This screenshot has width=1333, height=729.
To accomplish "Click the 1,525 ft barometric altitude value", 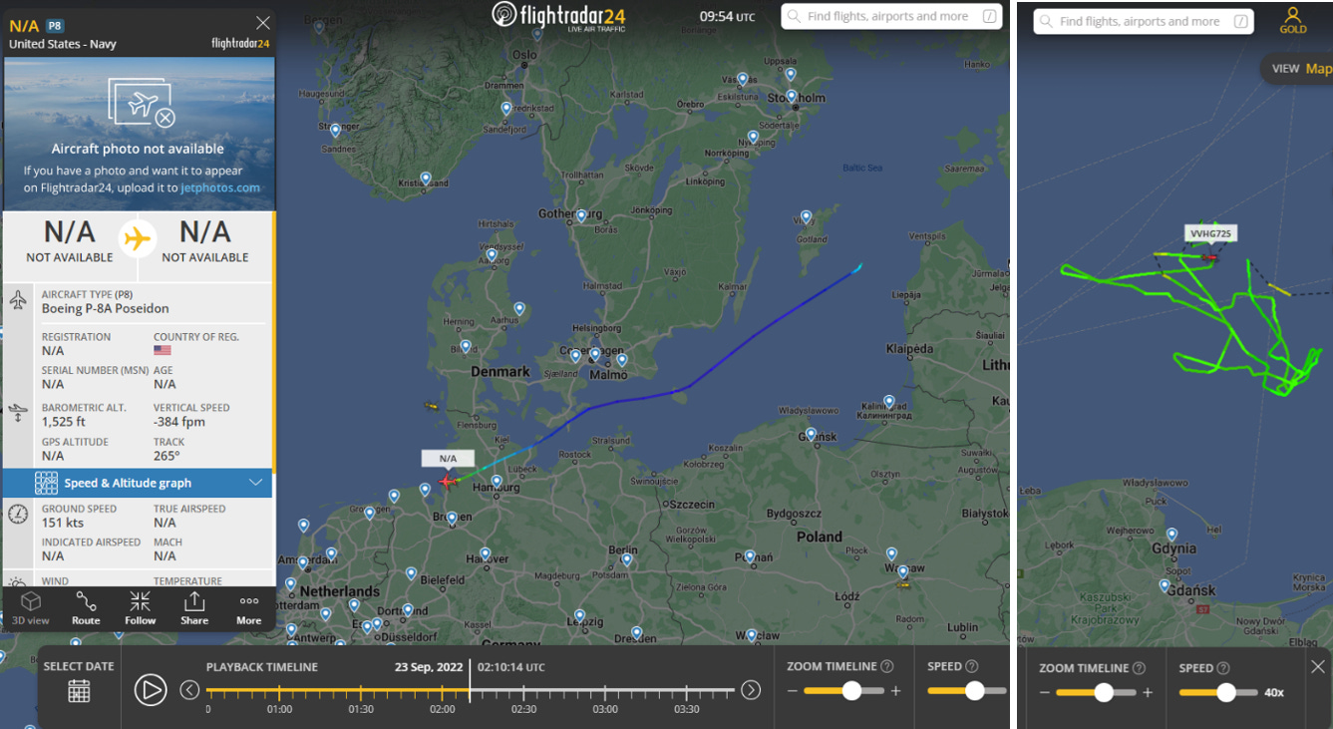I will coord(64,422).
